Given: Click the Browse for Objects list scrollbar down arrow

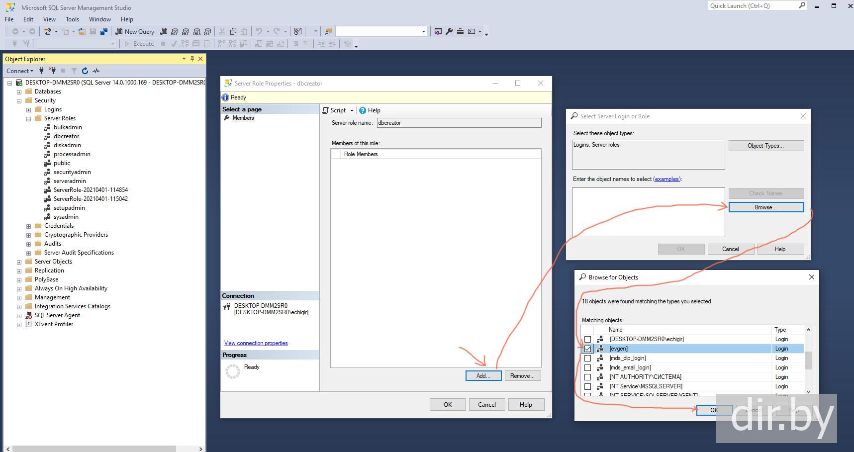Looking at the screenshot, I should [808, 391].
